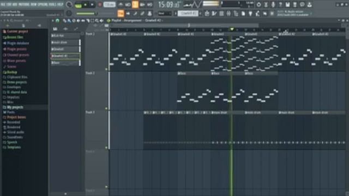349x196 pixels.
Task: Open the pattern selector showing Qeafeld #2
Action: click(x=188, y=14)
